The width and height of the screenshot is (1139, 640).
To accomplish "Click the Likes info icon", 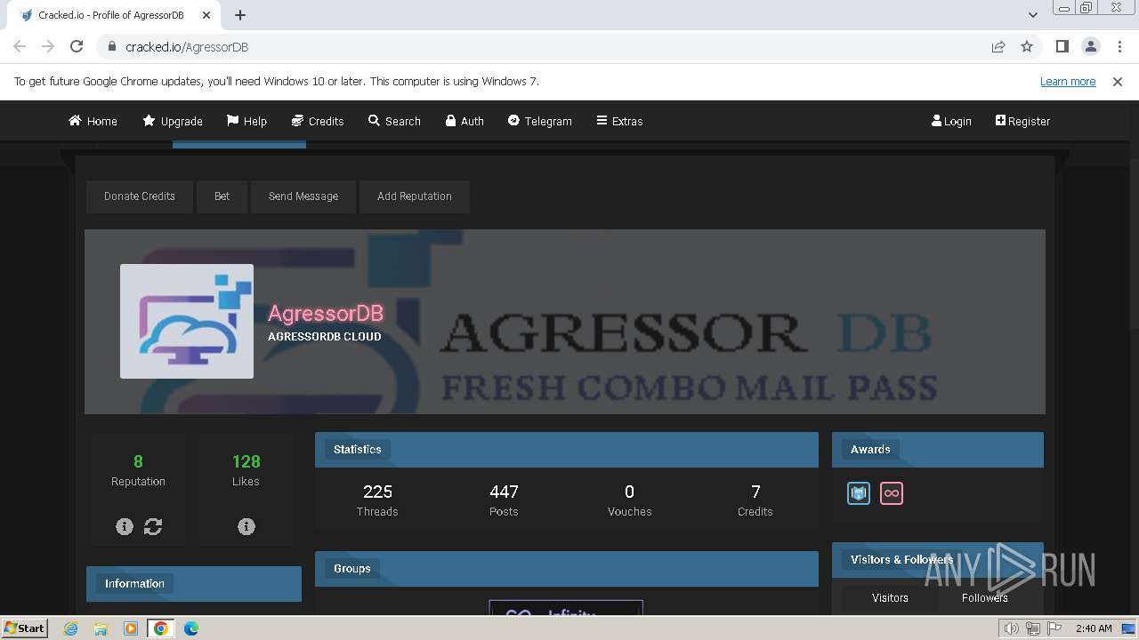I will 246,526.
